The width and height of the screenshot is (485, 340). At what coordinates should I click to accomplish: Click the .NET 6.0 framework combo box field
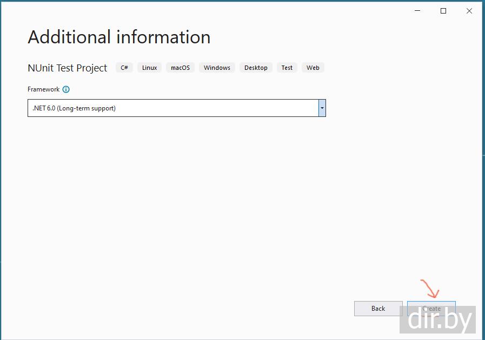point(173,108)
